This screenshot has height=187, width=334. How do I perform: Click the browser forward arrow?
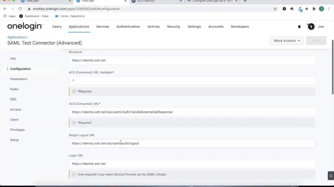click(13, 9)
